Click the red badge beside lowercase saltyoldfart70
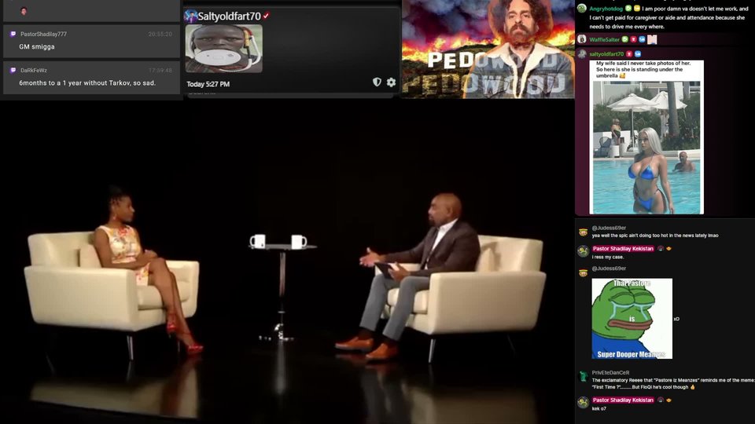The image size is (755, 424). click(629, 54)
